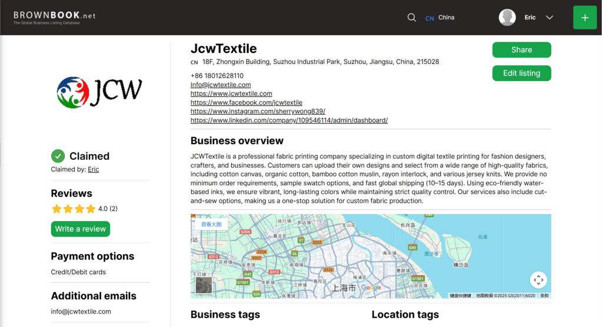Click the Share button

[521, 50]
